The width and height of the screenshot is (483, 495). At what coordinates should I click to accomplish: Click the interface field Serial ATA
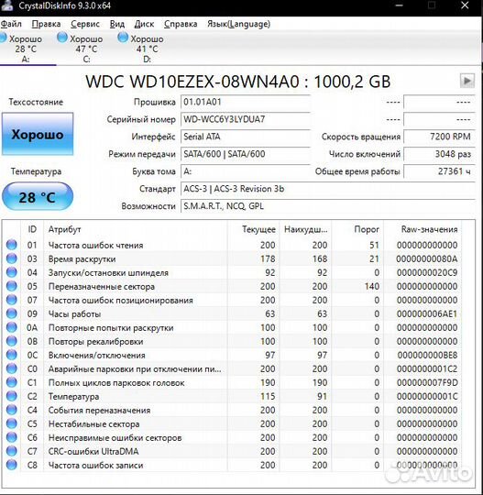point(246,137)
